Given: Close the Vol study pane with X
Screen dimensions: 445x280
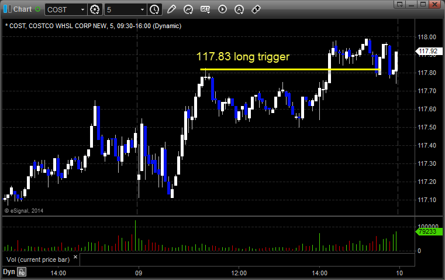Looking at the screenshot, I should [x=75, y=257].
